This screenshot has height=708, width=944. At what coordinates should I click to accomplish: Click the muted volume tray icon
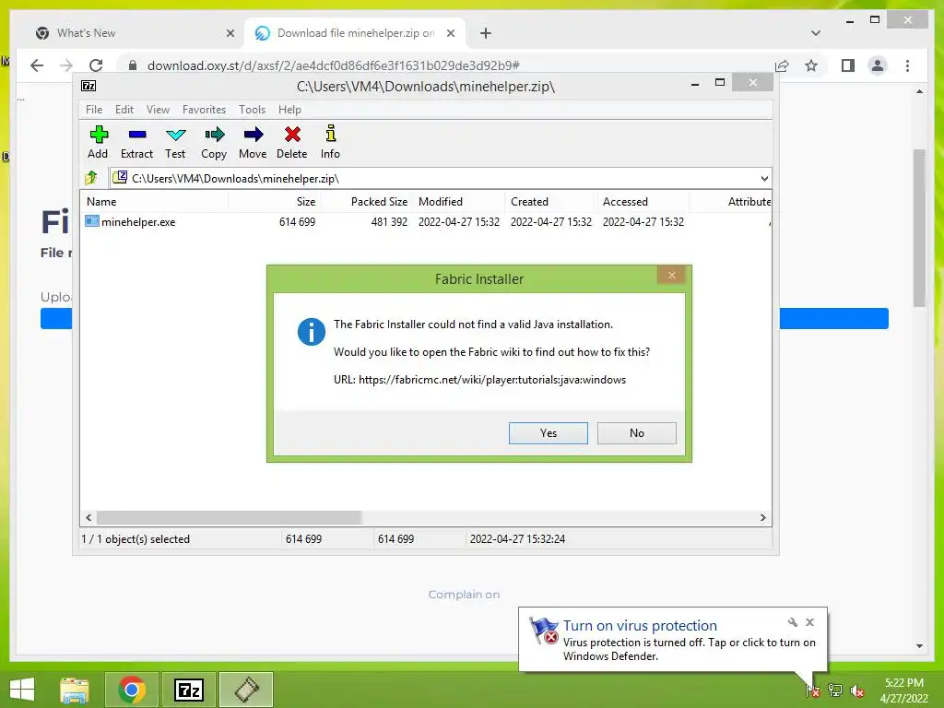857,690
